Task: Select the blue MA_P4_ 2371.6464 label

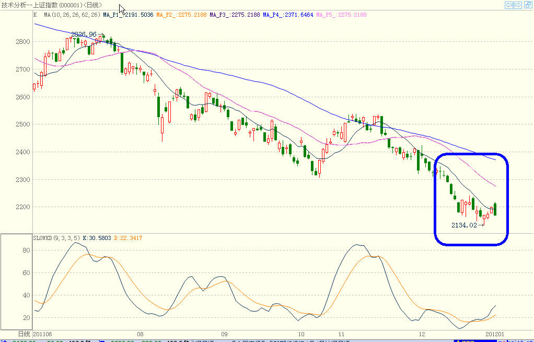Action: coord(288,15)
